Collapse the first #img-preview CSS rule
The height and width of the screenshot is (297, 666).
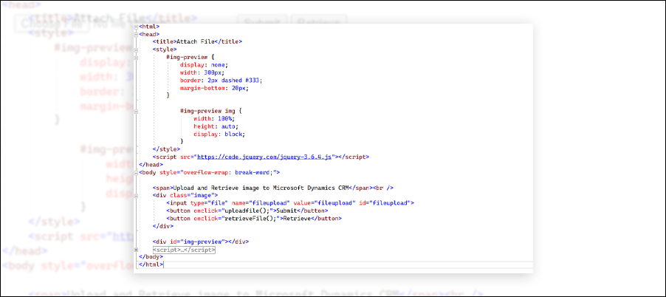pos(137,57)
